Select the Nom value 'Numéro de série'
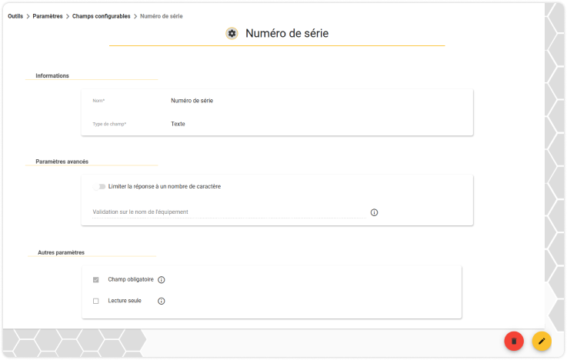Screen dimensions: 567x360 pos(192,101)
